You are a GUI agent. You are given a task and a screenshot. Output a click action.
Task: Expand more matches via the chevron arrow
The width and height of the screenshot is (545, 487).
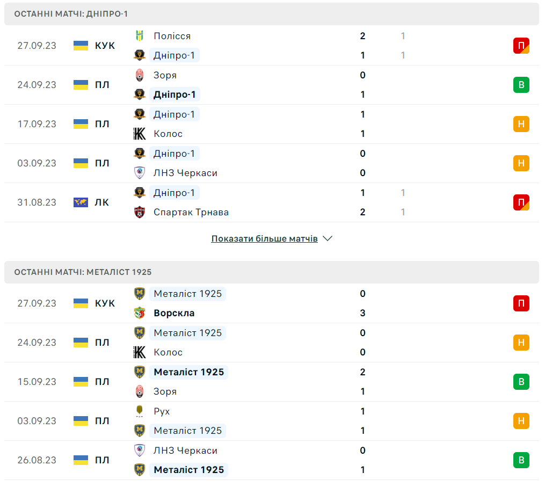click(x=328, y=238)
